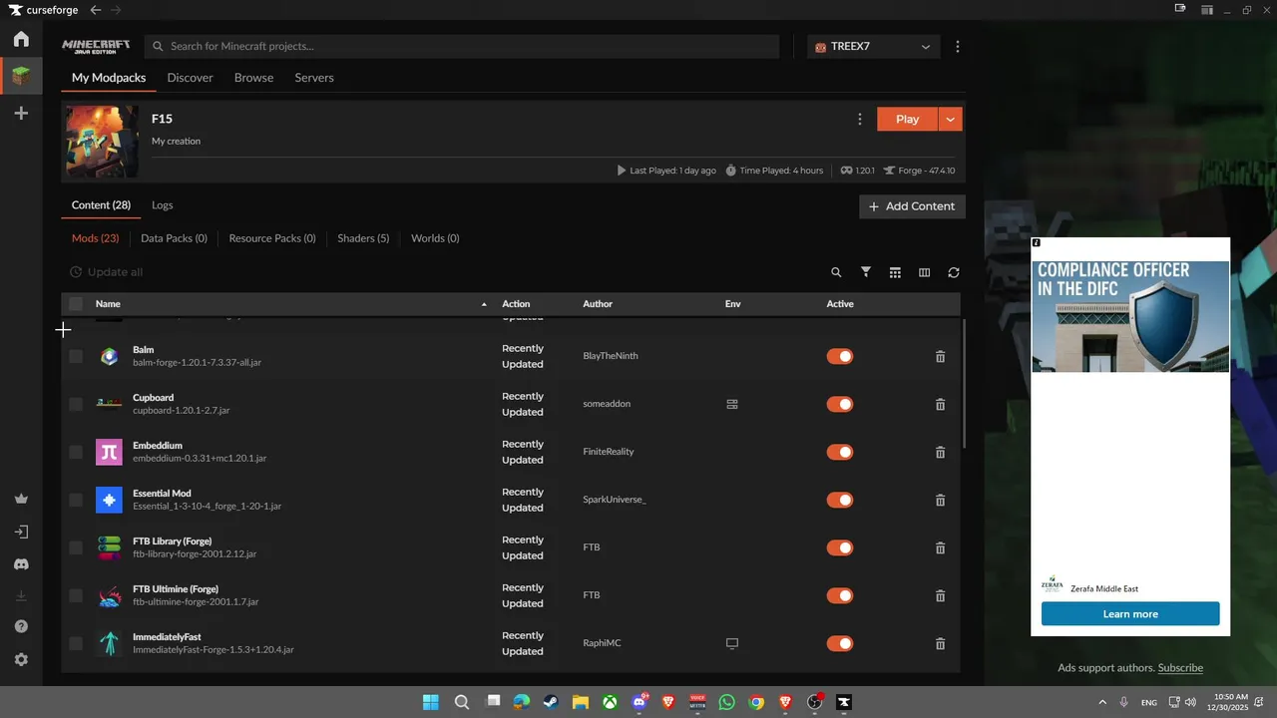Click the Search for Minecraft projects field
The height and width of the screenshot is (718, 1277).
coord(462,47)
